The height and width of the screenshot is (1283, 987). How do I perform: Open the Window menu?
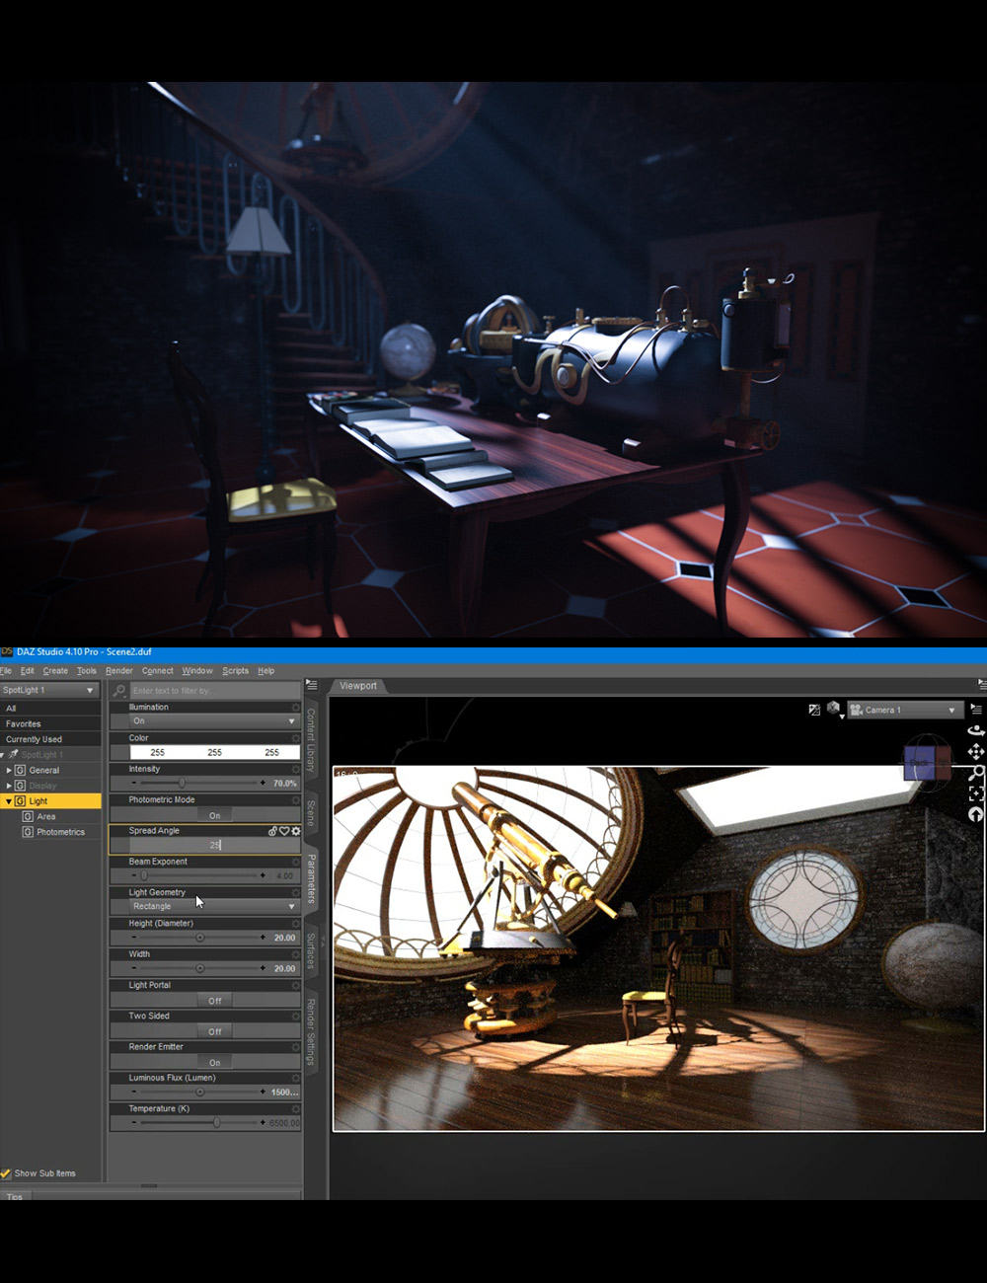click(197, 671)
